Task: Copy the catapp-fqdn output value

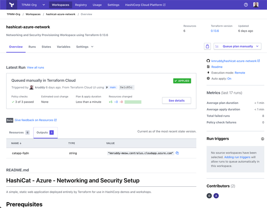Action: tap(177, 153)
